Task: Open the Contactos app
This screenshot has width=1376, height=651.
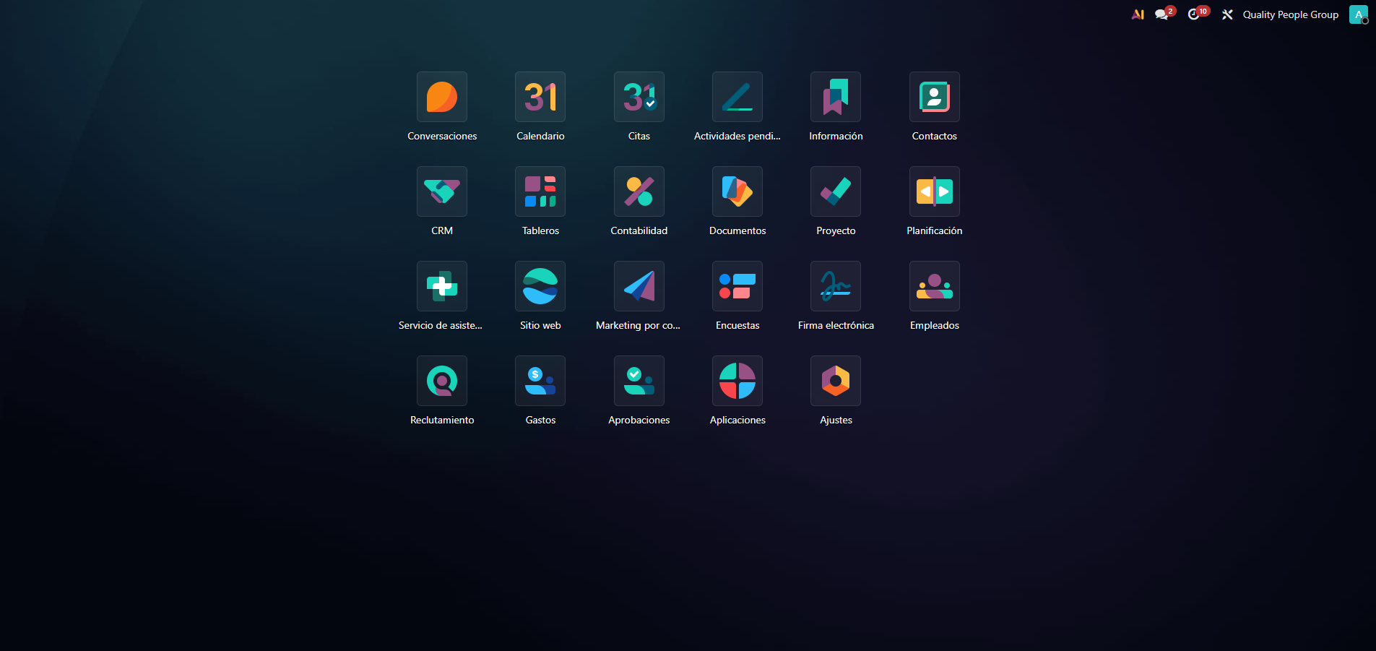Action: coord(934,98)
